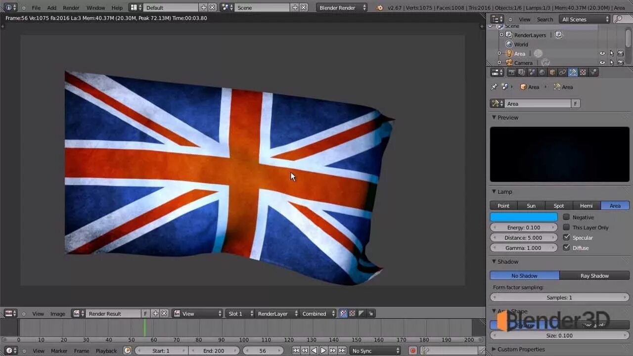Screen dimensions: 633x356
Task: Play the animation forward
Action: tap(323, 351)
